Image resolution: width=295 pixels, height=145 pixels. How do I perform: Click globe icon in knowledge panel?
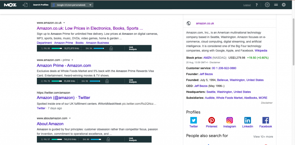pos(189,23)
